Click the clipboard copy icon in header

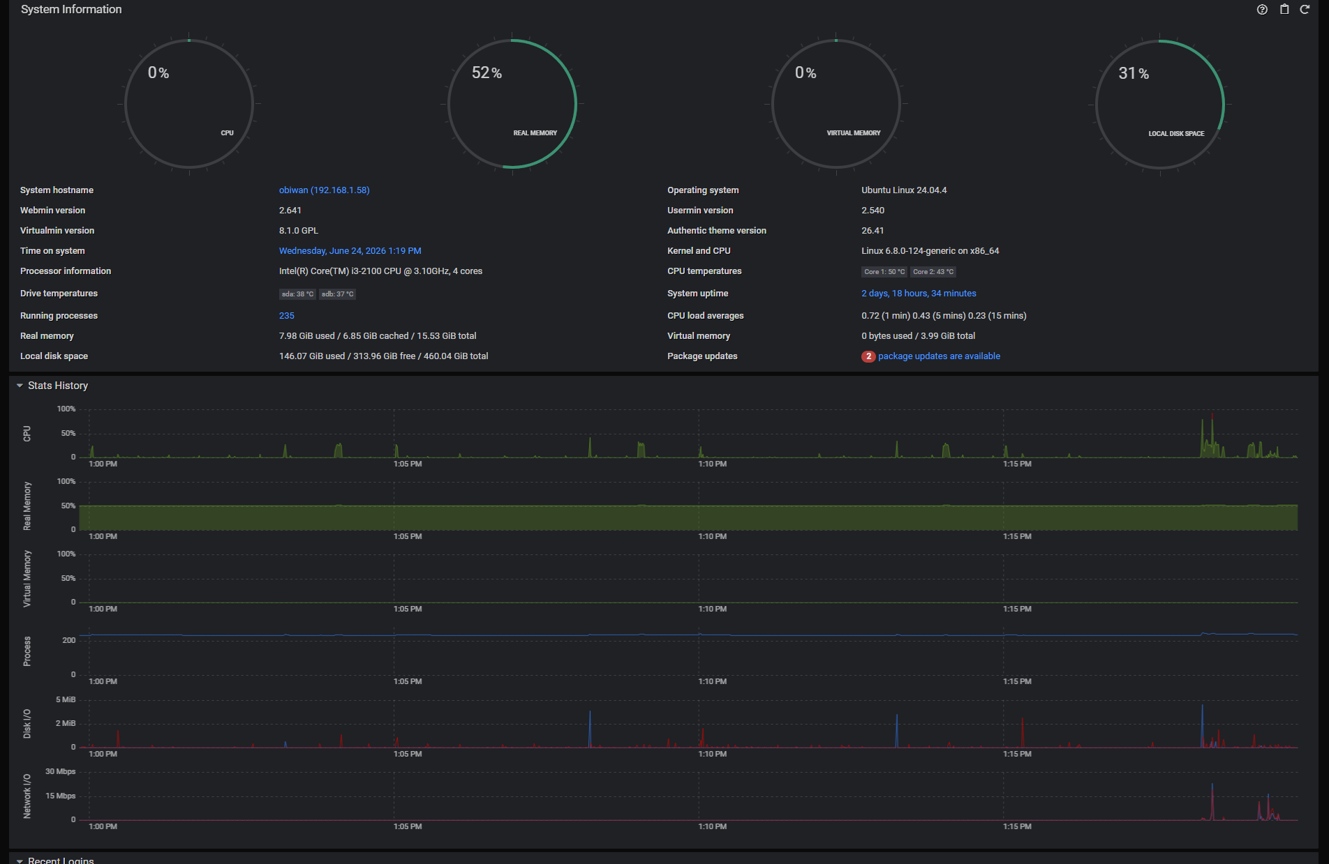tap(1284, 10)
